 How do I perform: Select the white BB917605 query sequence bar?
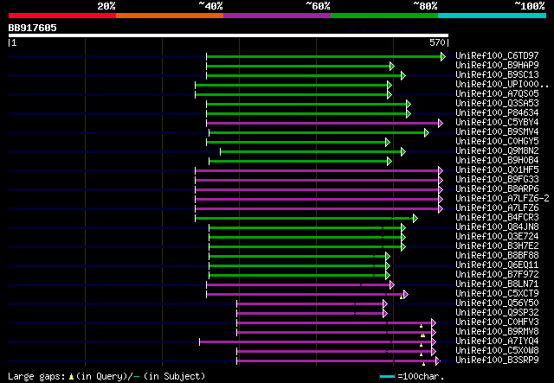pyautogui.click(x=229, y=35)
